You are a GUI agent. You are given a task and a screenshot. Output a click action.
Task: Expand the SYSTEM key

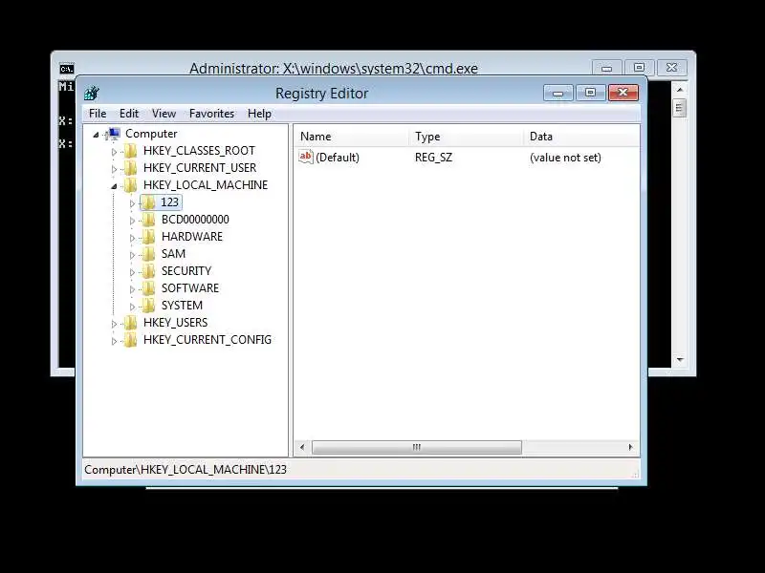(x=132, y=307)
